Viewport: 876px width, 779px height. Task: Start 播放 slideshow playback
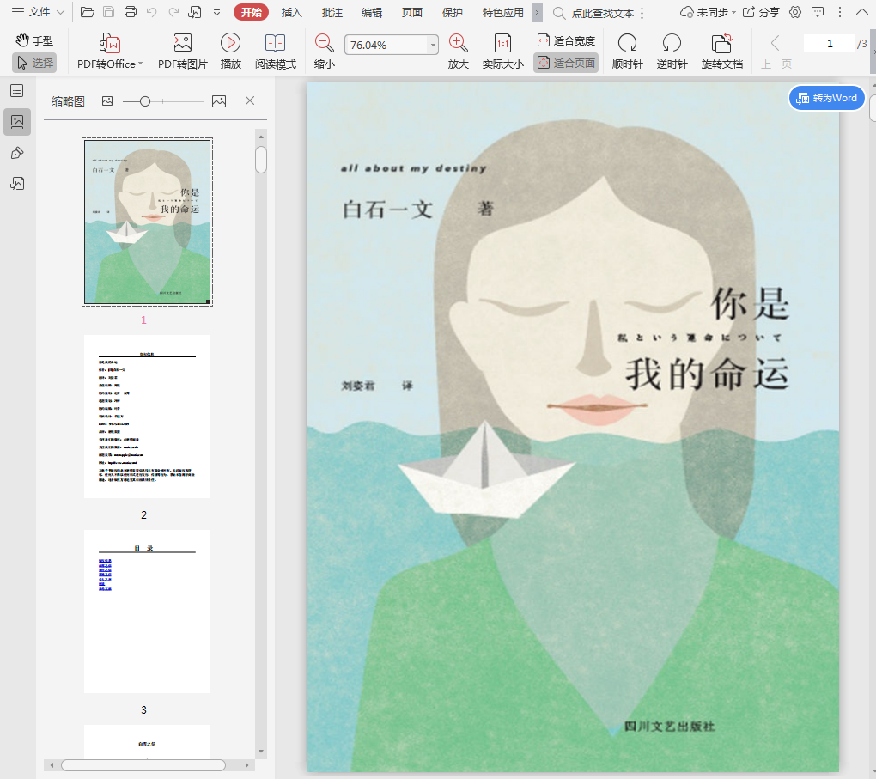tap(230, 51)
